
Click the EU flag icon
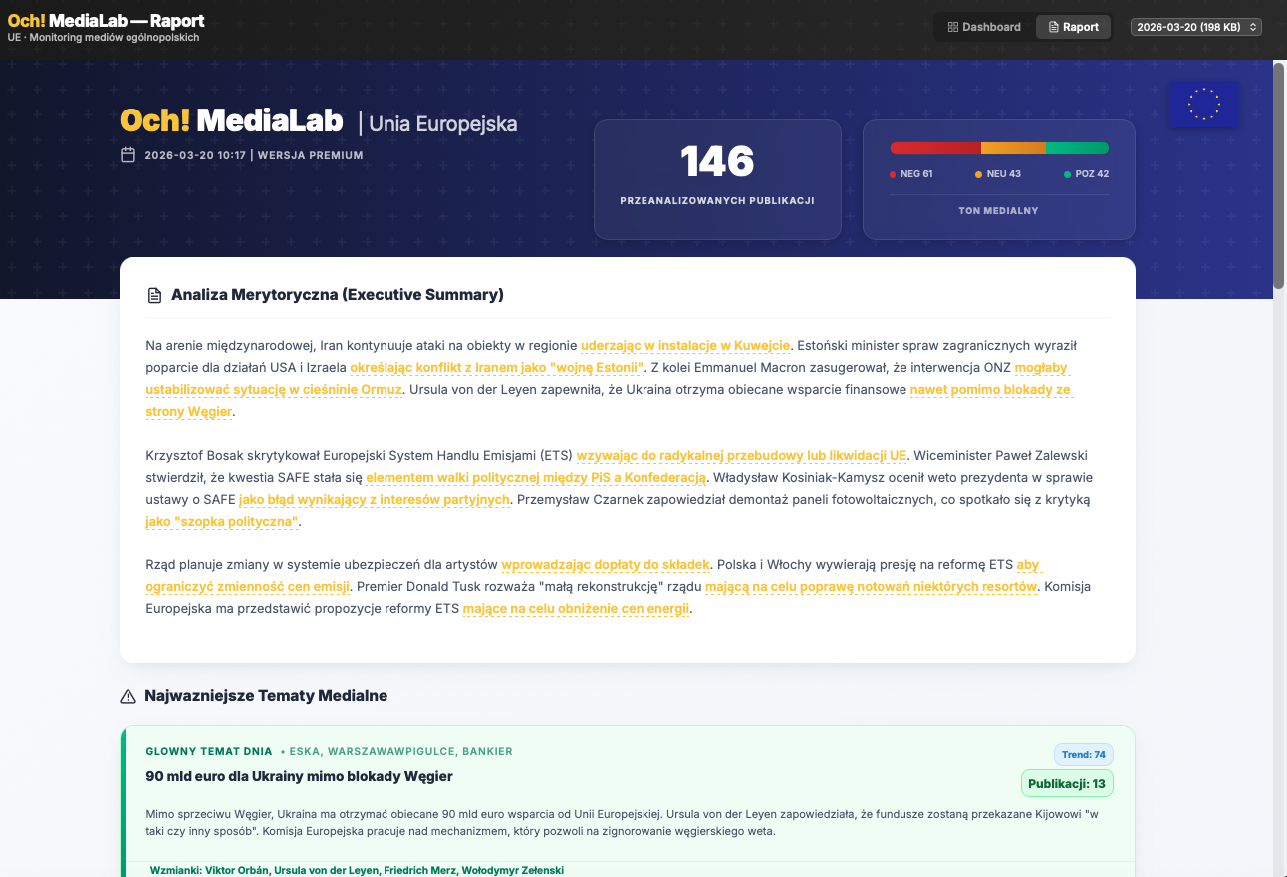1204,104
